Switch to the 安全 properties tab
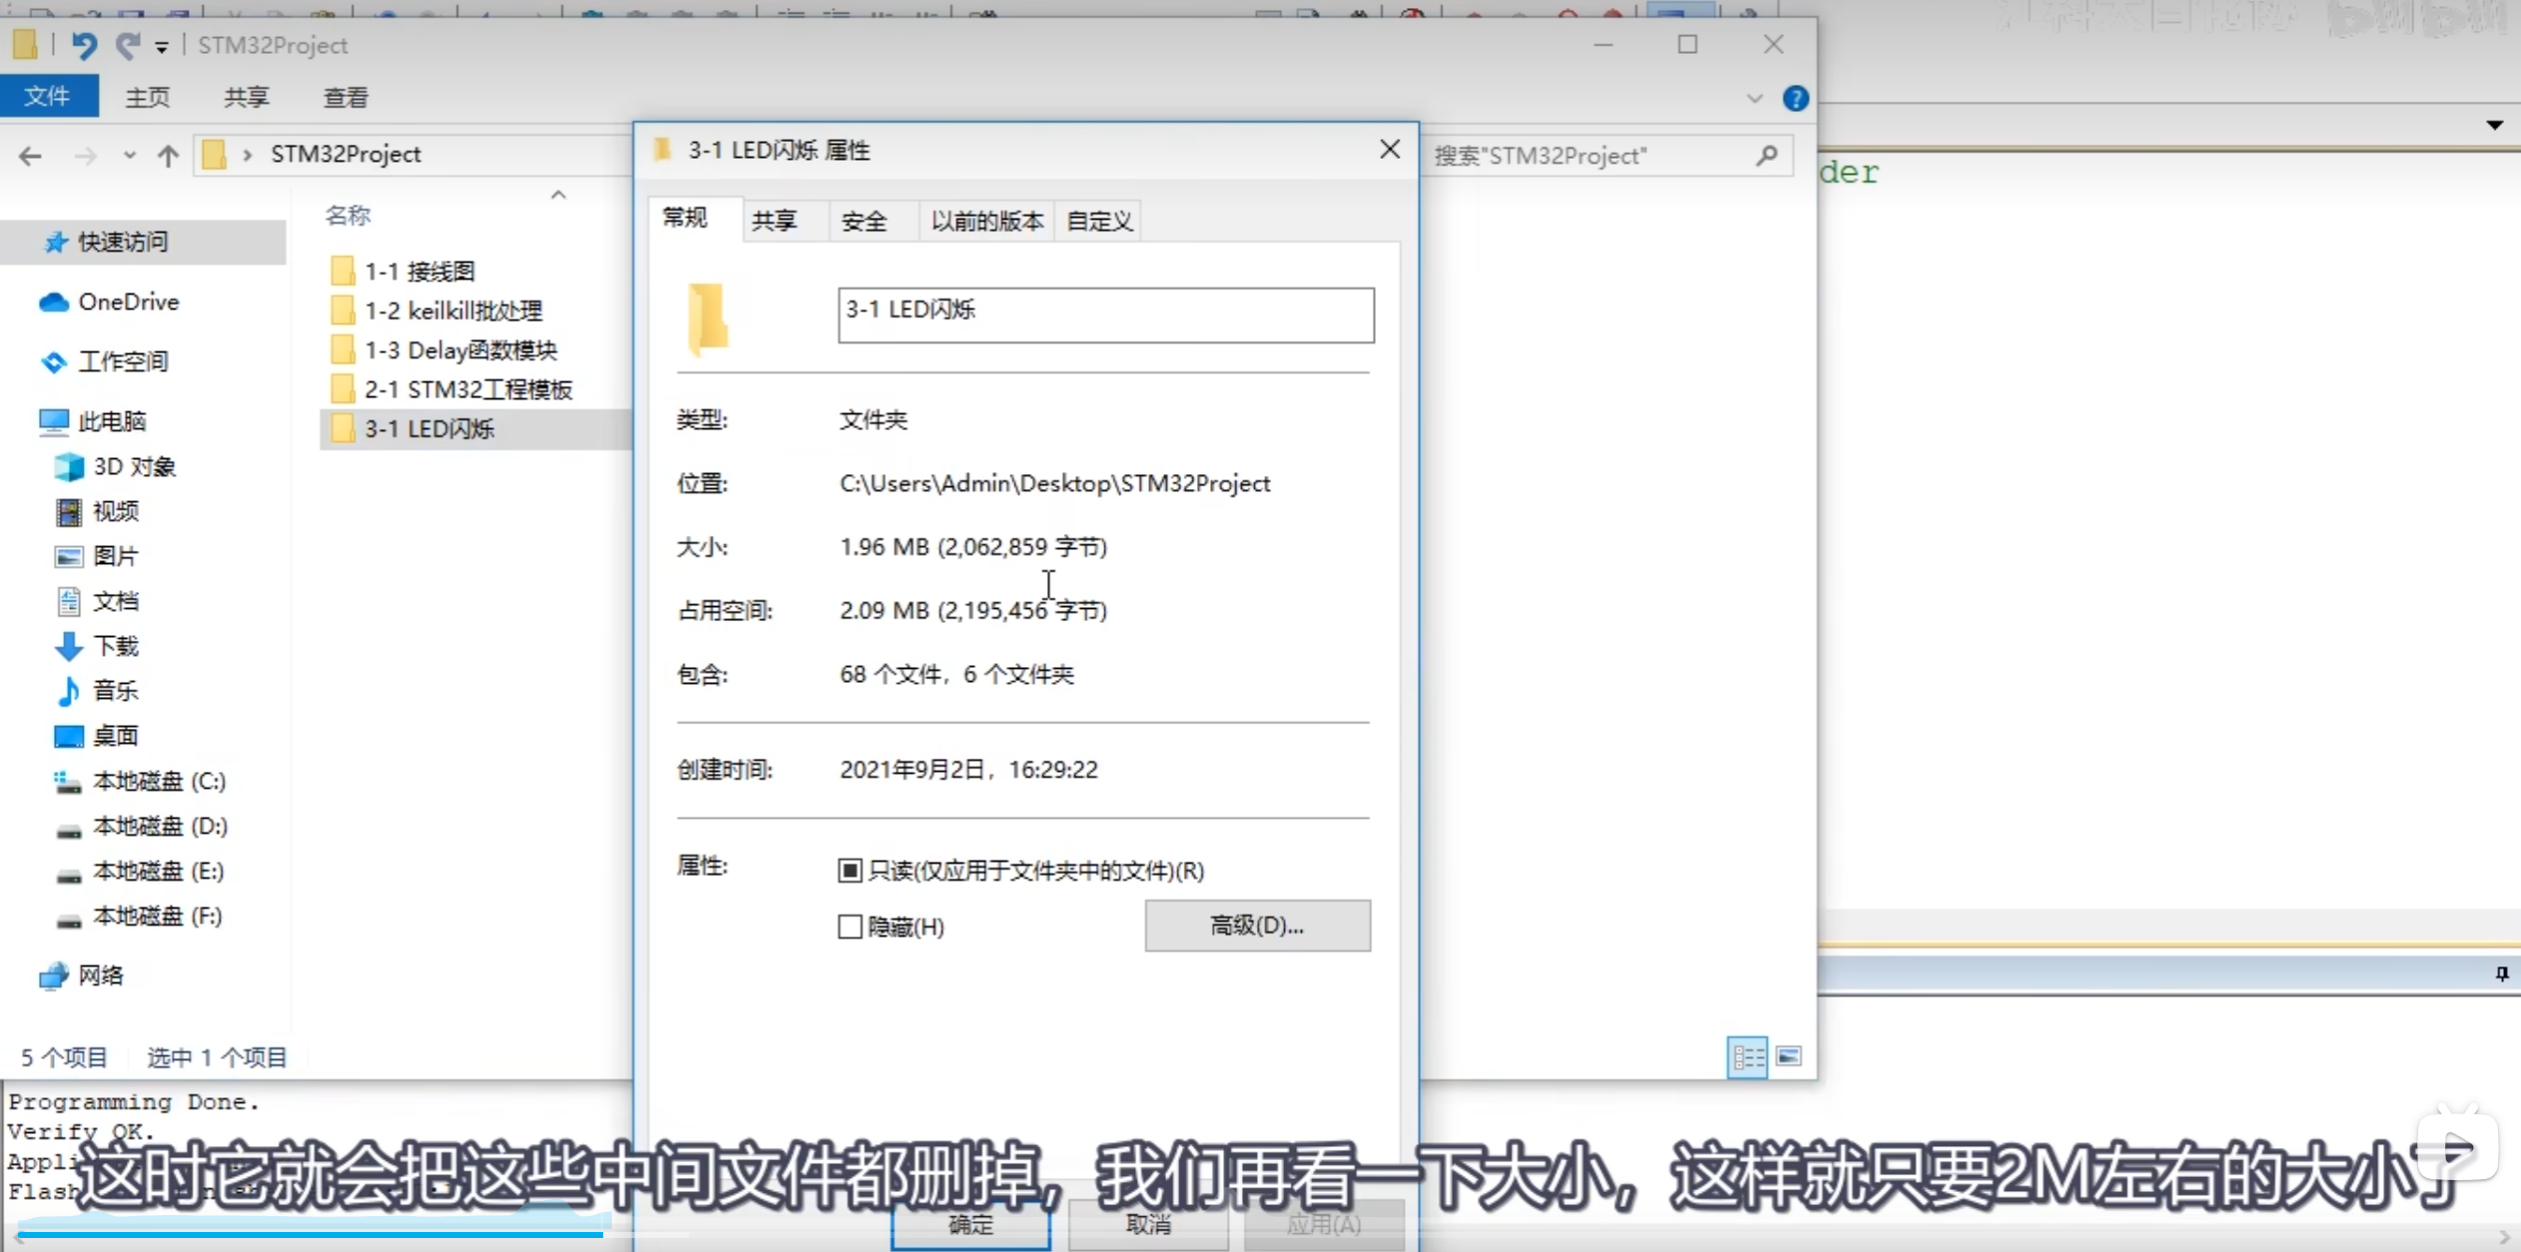 pyautogui.click(x=864, y=221)
